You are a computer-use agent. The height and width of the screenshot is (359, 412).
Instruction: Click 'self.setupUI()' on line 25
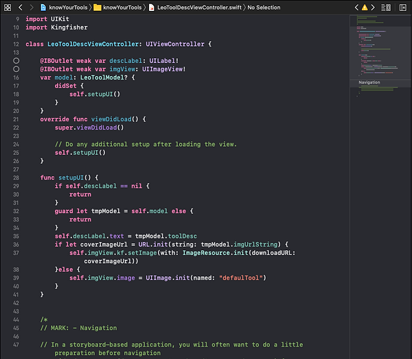(x=80, y=153)
